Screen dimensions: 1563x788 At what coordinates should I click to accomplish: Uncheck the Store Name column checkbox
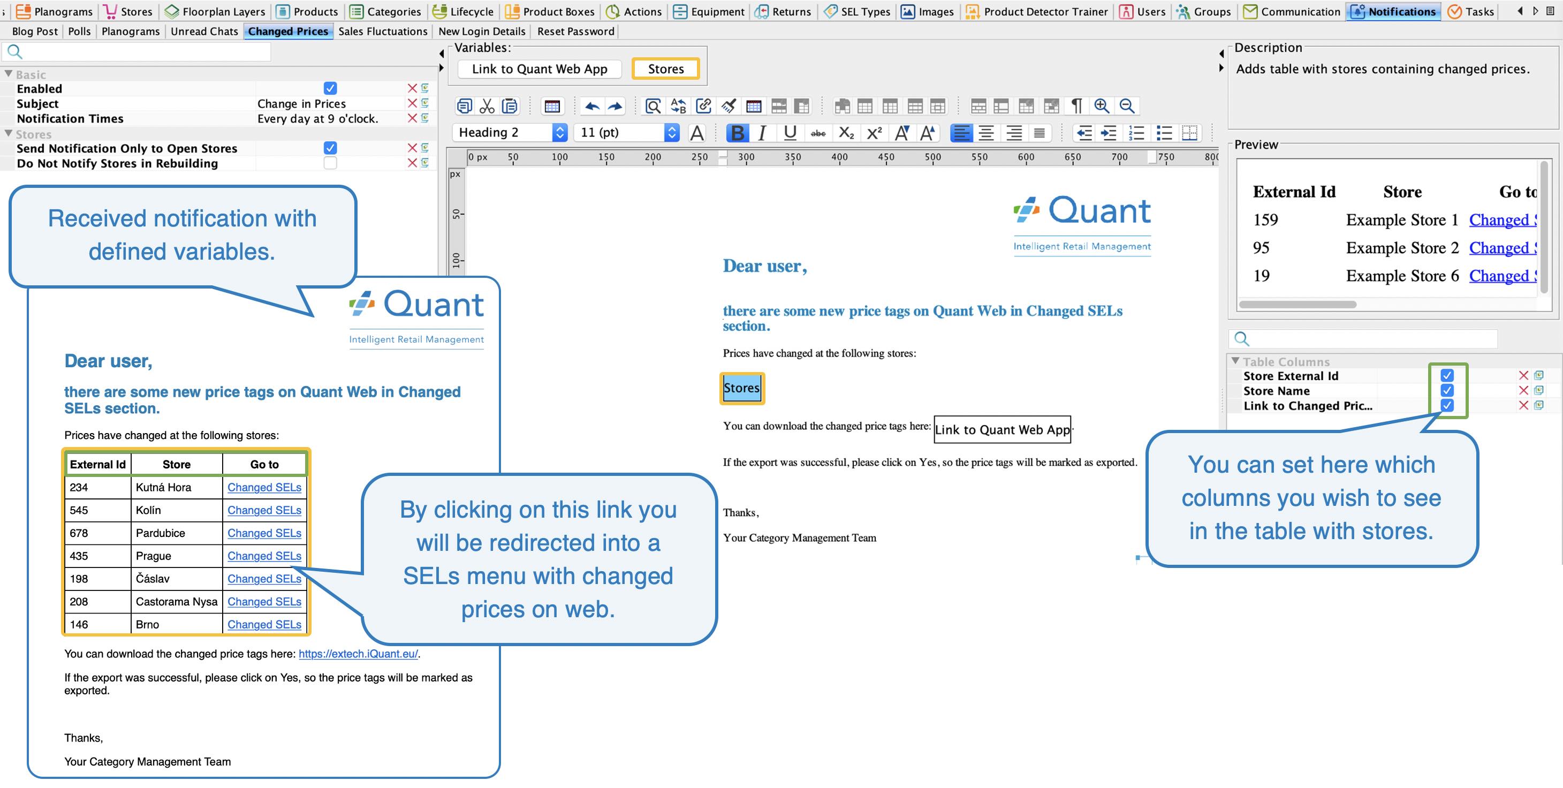(1447, 391)
